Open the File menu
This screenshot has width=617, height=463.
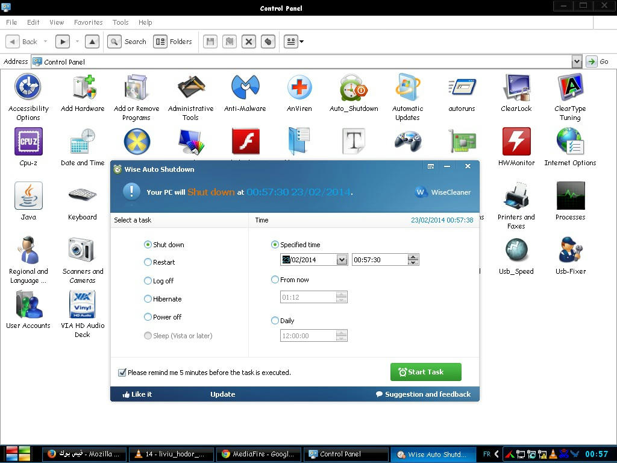11,22
